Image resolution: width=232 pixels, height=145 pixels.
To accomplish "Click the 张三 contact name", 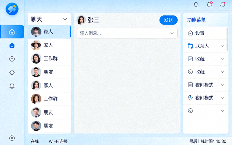I will pyautogui.click(x=93, y=20).
